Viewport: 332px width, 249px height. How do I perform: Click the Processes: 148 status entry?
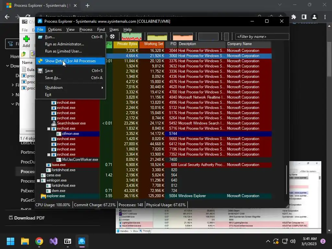click(131, 205)
